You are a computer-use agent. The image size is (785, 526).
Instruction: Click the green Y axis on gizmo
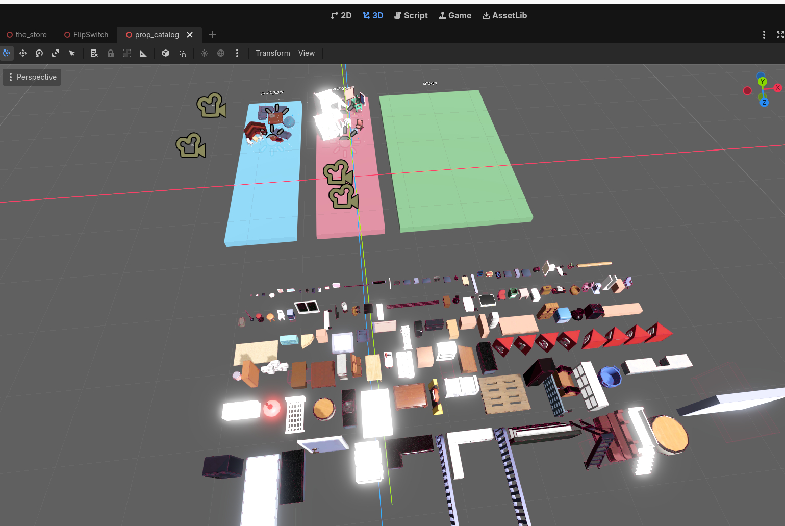coord(762,82)
